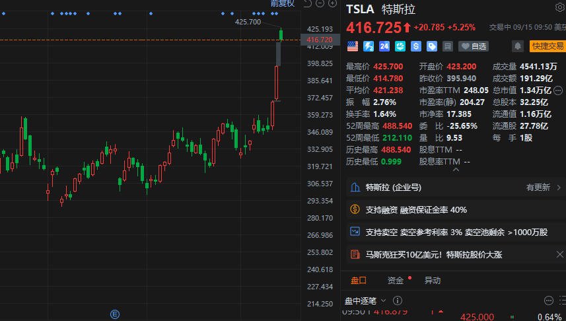Click the blue dollar sign icon
566x321 pixels.
click(x=416, y=46)
